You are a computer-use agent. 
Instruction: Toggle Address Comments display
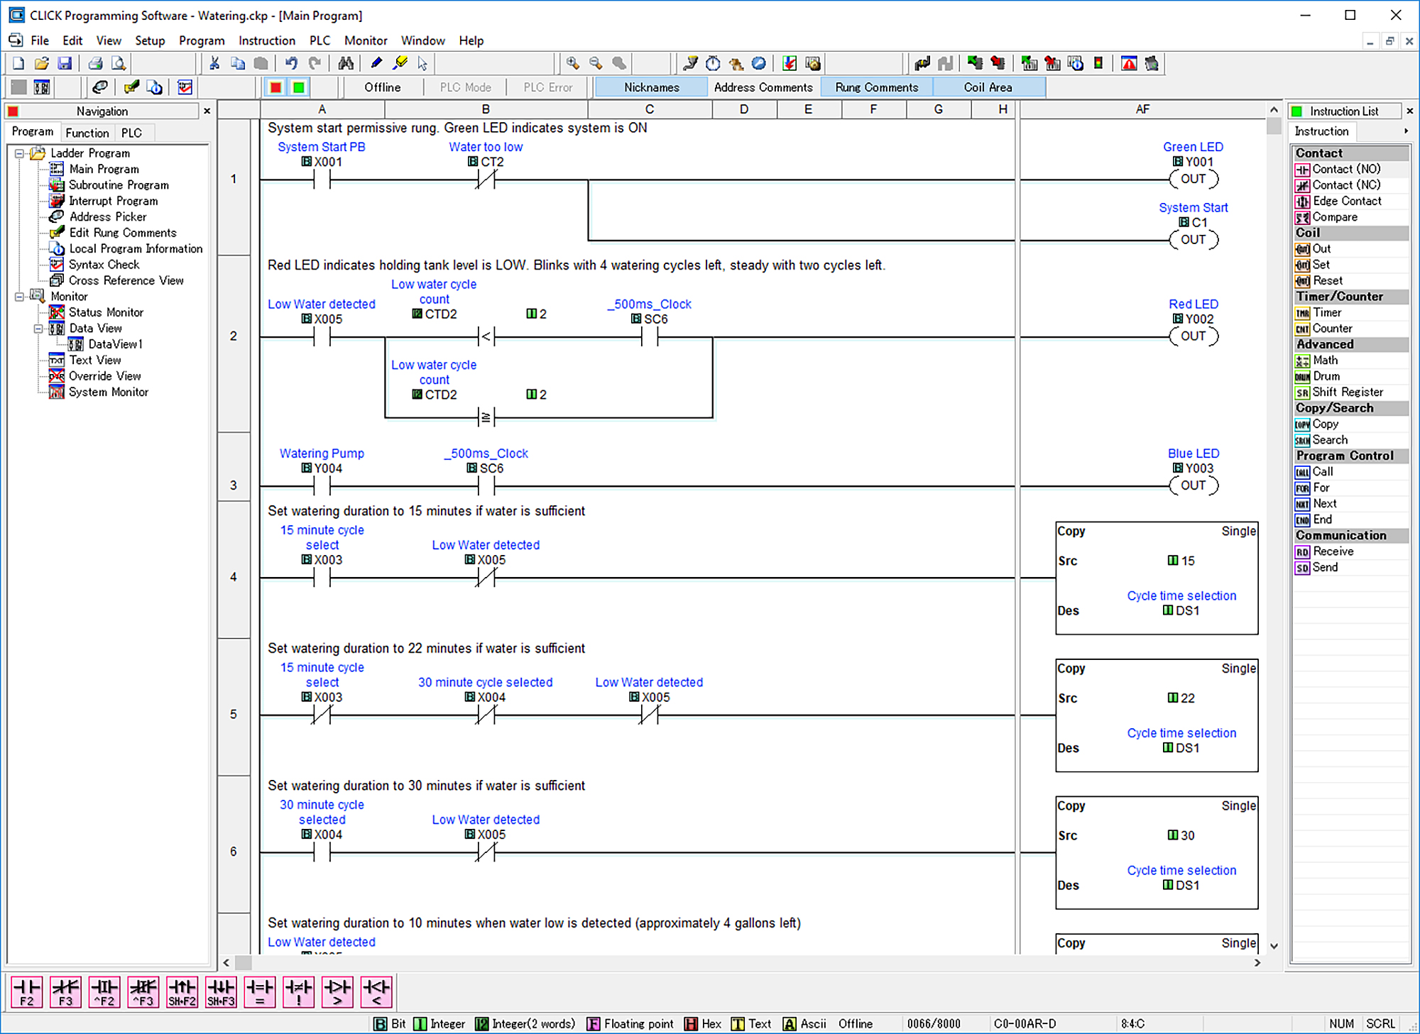[763, 87]
